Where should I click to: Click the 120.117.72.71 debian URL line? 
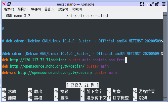(38, 60)
